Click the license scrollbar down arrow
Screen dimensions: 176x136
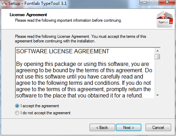point(157,95)
